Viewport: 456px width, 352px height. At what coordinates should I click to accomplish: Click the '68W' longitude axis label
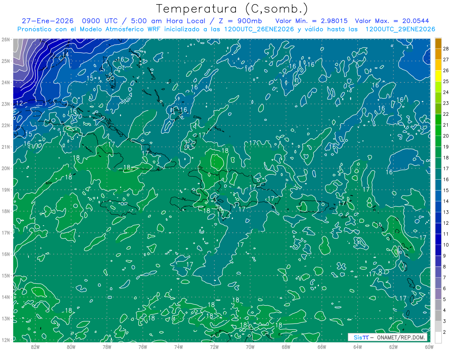pyautogui.click(x=286, y=347)
